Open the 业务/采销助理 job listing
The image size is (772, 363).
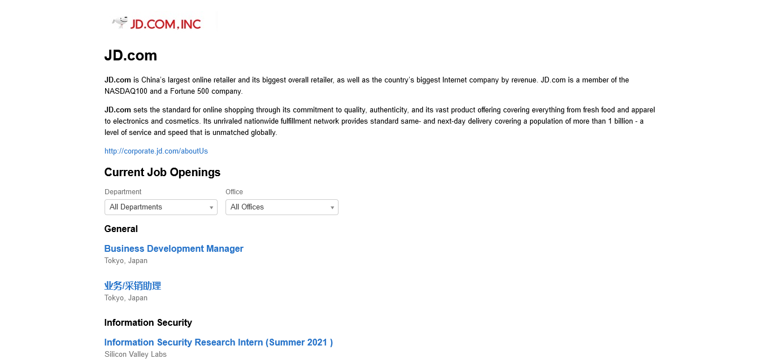coord(133,286)
